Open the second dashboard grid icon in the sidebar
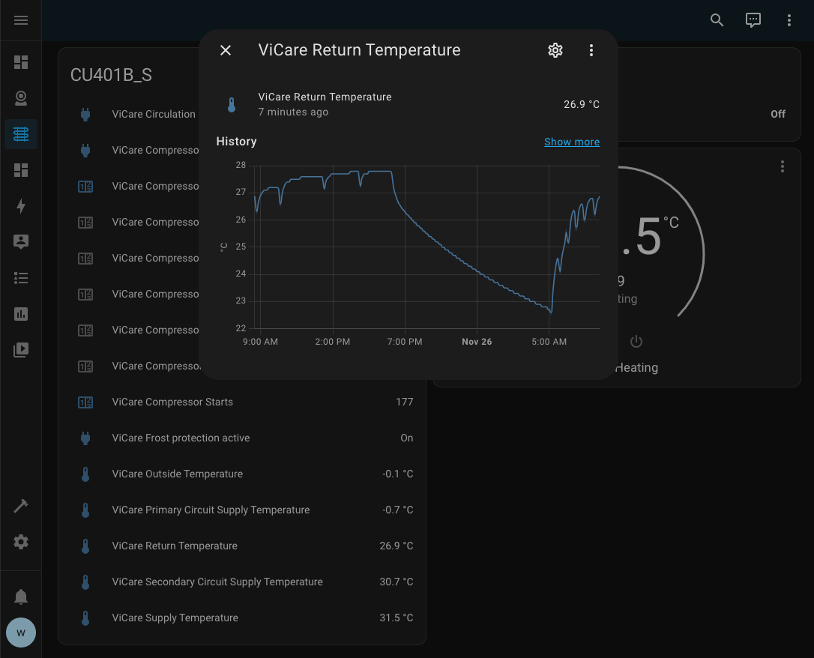 click(x=21, y=170)
